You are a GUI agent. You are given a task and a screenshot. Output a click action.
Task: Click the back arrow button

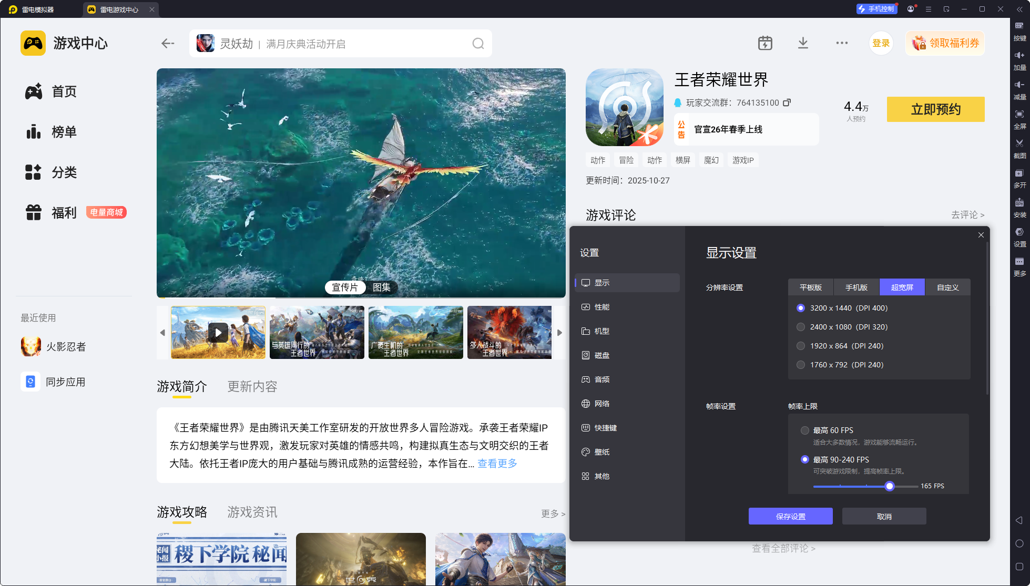(x=168, y=44)
